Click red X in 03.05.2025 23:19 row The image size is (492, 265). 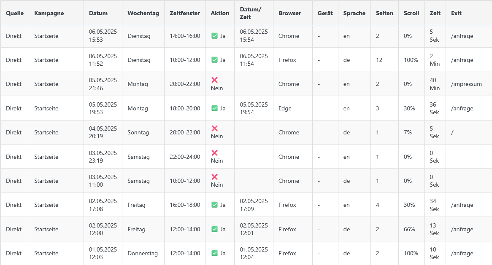point(214,153)
